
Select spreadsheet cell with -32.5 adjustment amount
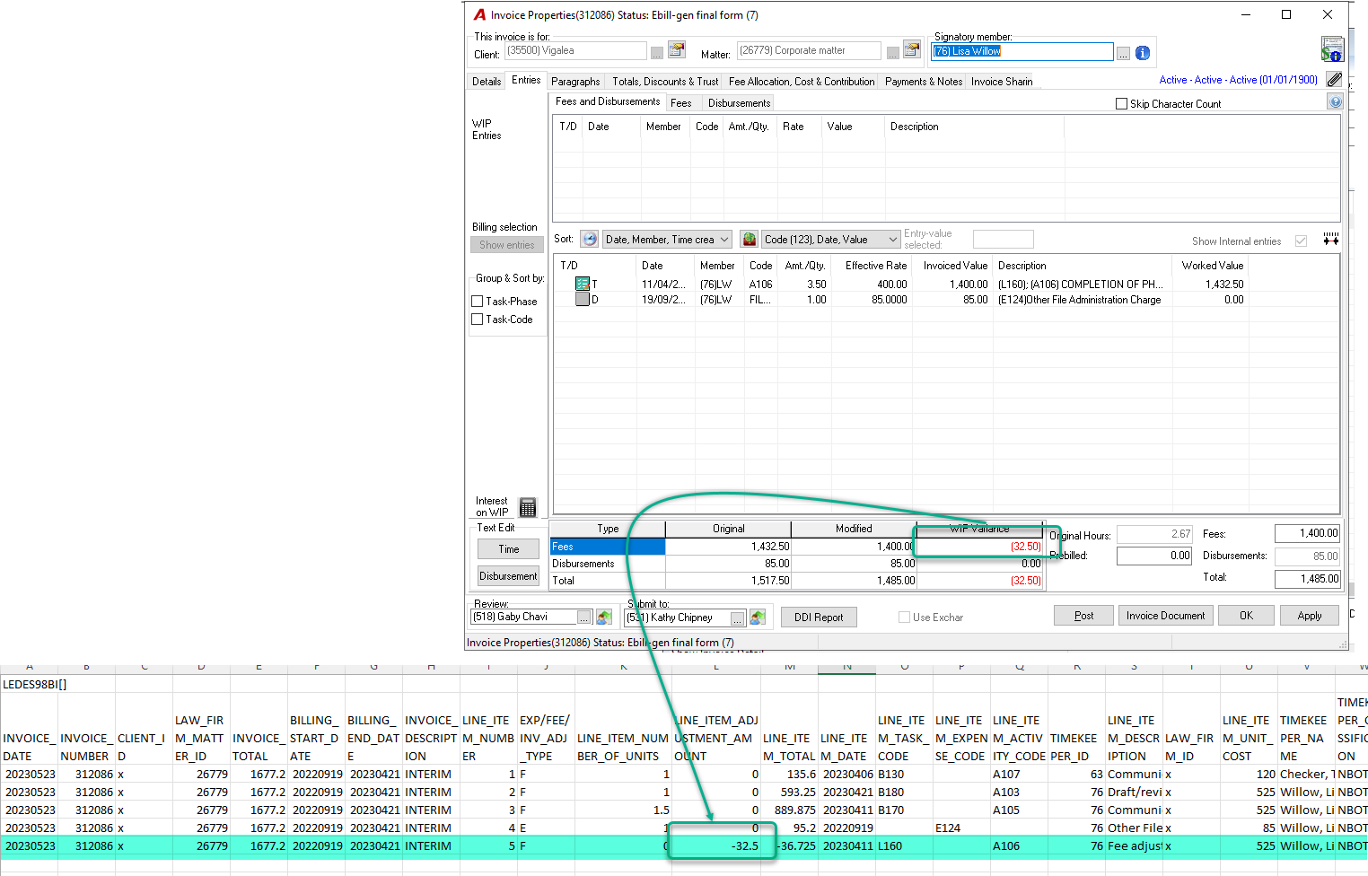tap(716, 845)
